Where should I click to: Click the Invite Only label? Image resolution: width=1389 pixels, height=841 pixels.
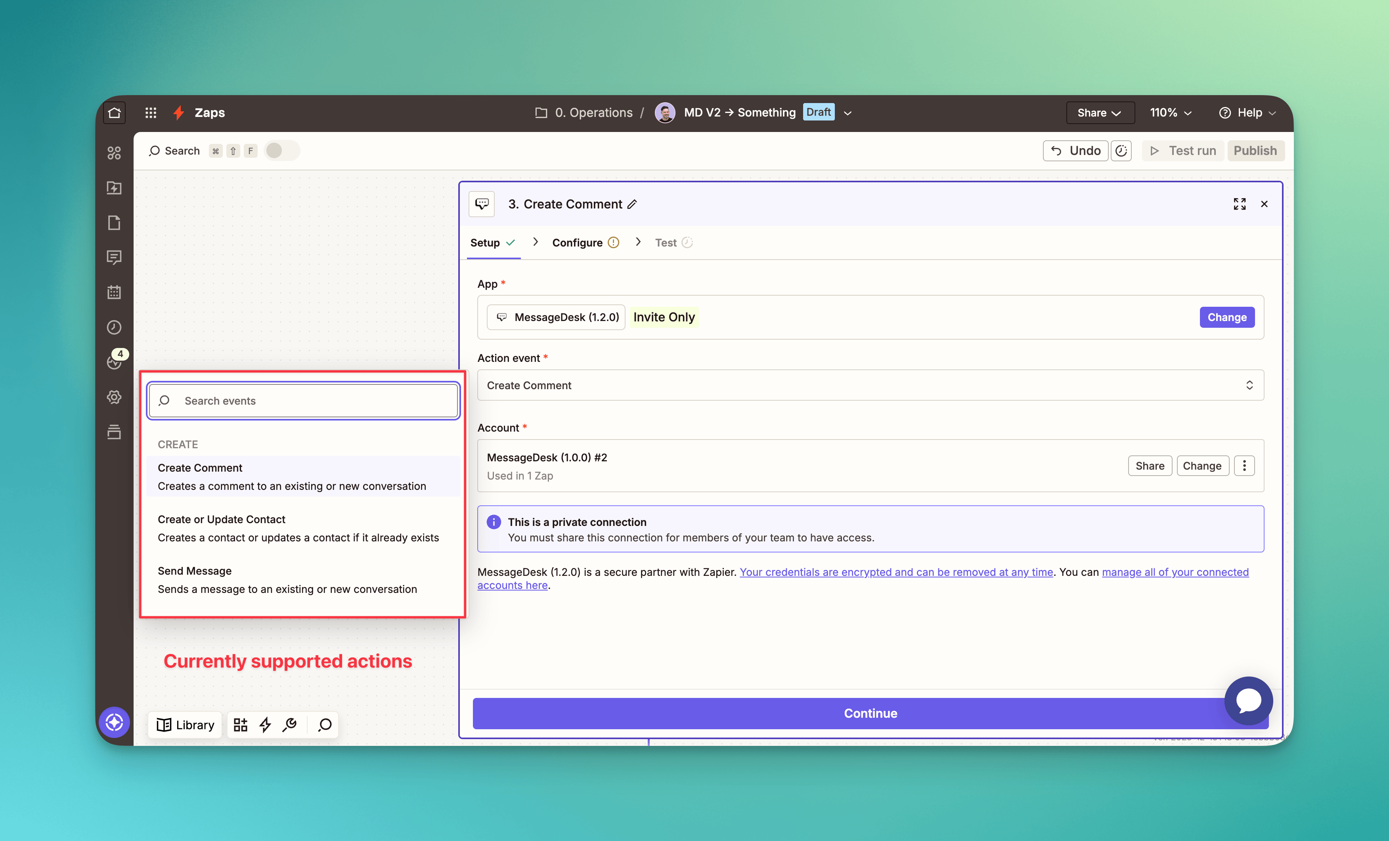click(664, 317)
